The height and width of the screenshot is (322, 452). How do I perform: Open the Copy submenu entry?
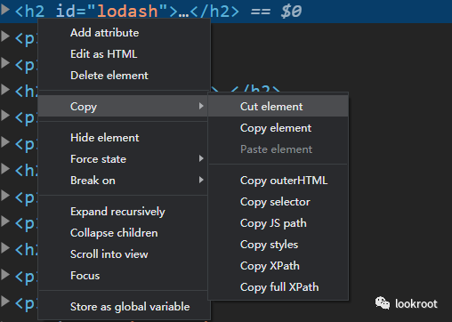[123, 106]
